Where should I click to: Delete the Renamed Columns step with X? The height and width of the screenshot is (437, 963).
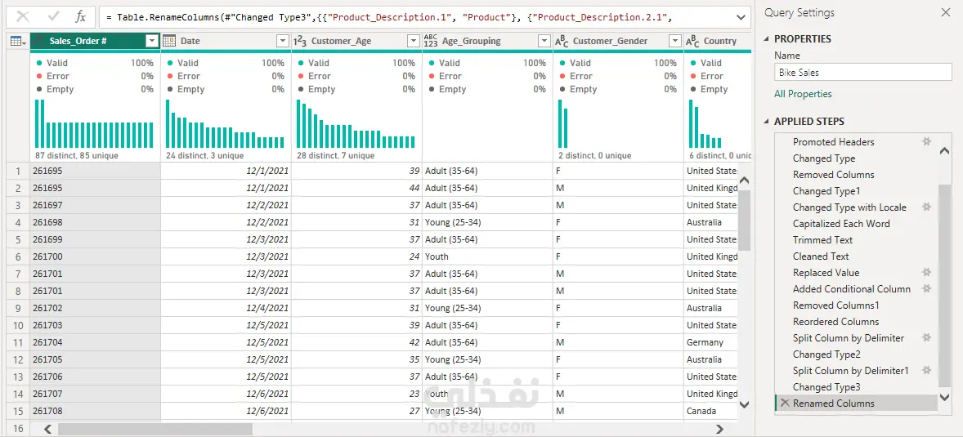pyautogui.click(x=784, y=404)
